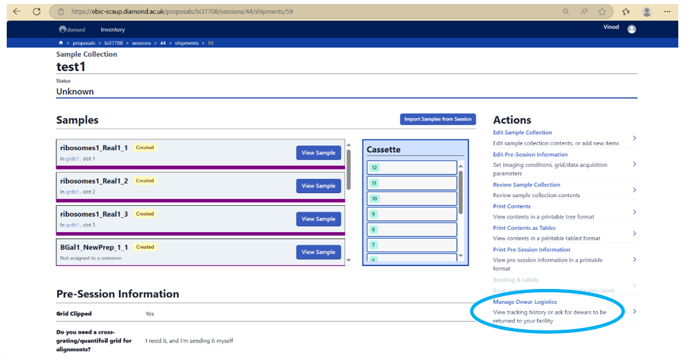Click chevron beside Edit Sample Collection
The height and width of the screenshot is (362, 685).
pyautogui.click(x=635, y=138)
